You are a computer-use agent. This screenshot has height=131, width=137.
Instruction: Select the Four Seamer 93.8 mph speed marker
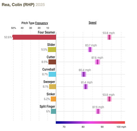[x=109, y=37]
